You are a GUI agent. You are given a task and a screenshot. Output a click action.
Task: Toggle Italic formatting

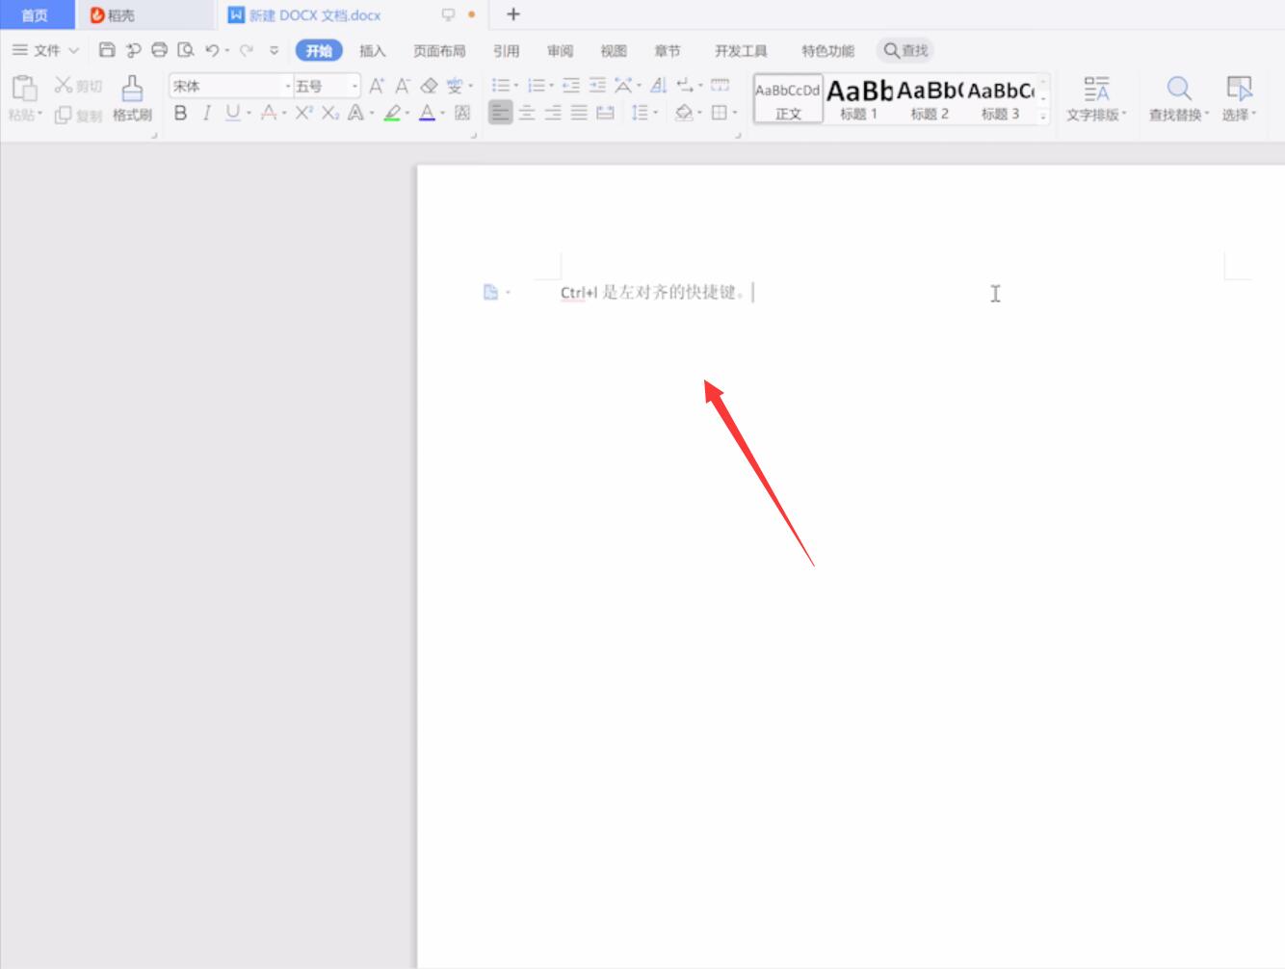tap(206, 113)
